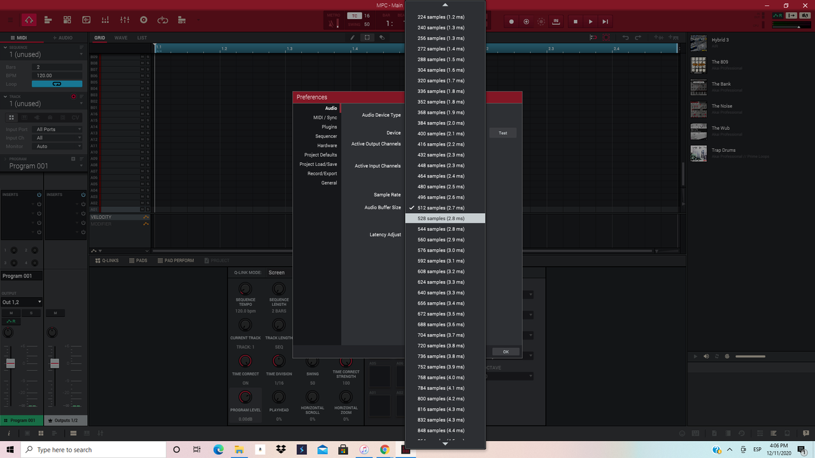Switch to the LIST editor tab
This screenshot has width=815, height=458.
[142, 38]
